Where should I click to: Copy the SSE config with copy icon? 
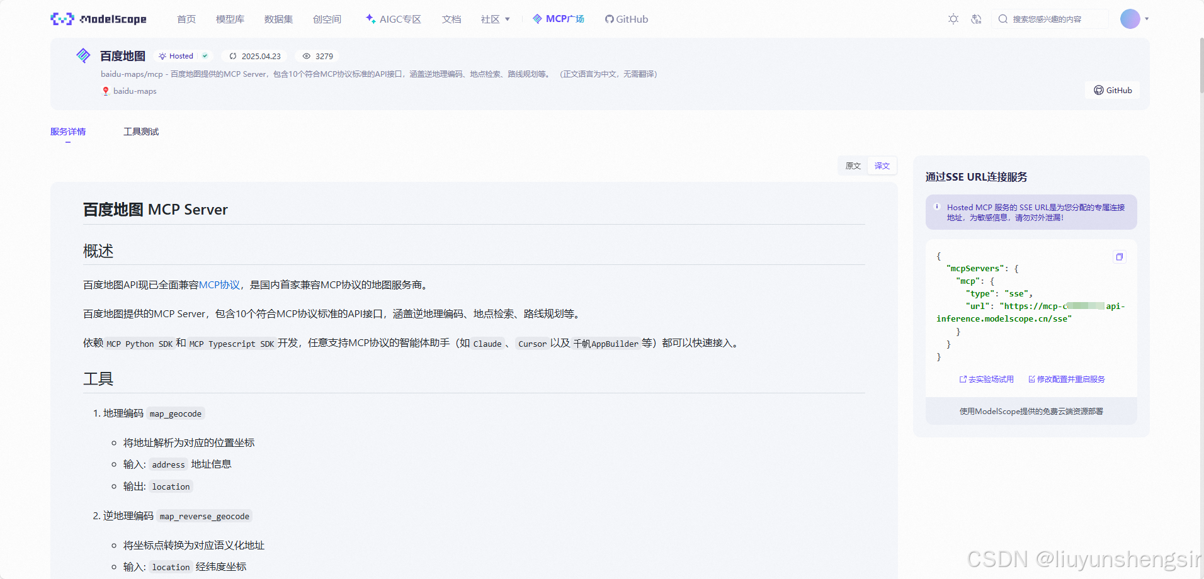(x=1119, y=257)
